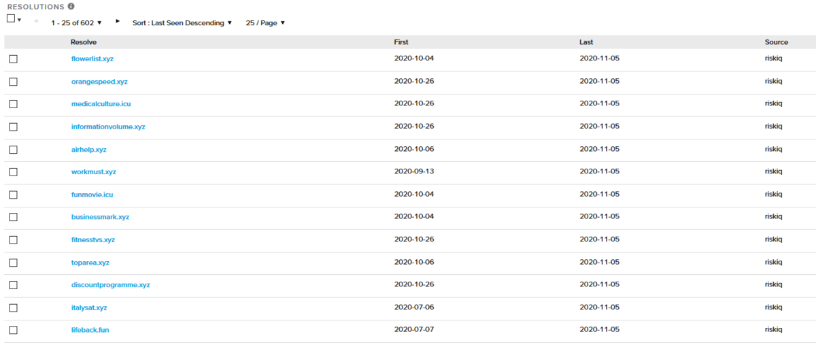This screenshot has height=349, width=816.
Task: Click the First column header
Action: pos(401,42)
